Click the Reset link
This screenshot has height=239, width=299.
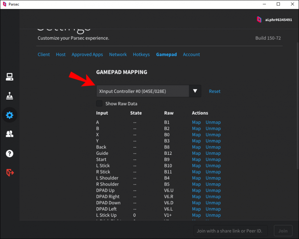point(215,91)
